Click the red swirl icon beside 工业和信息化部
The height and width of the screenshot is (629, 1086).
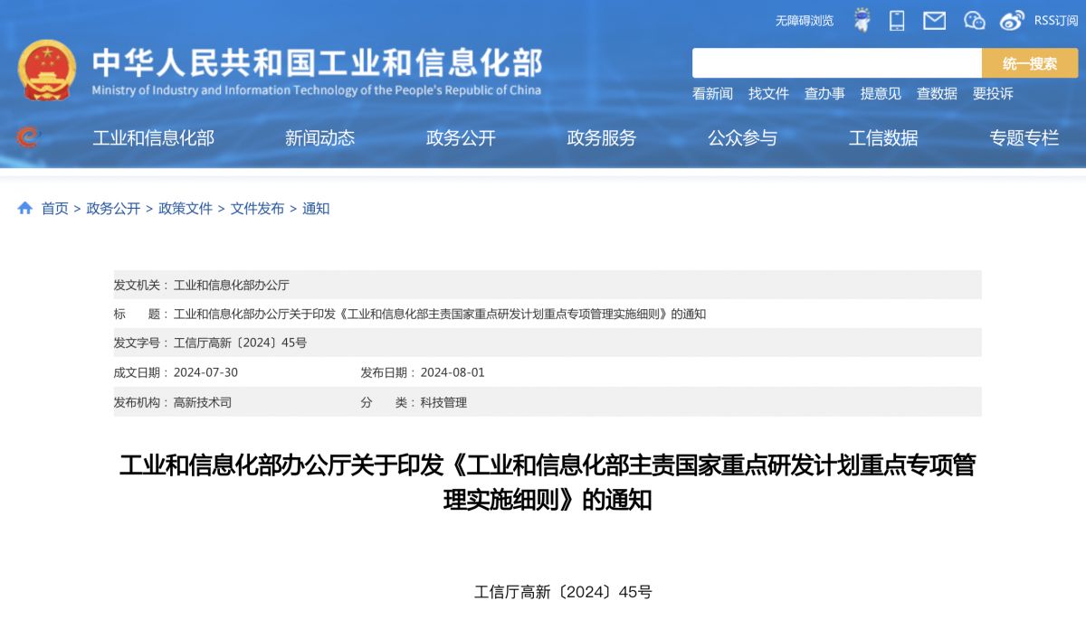click(28, 137)
